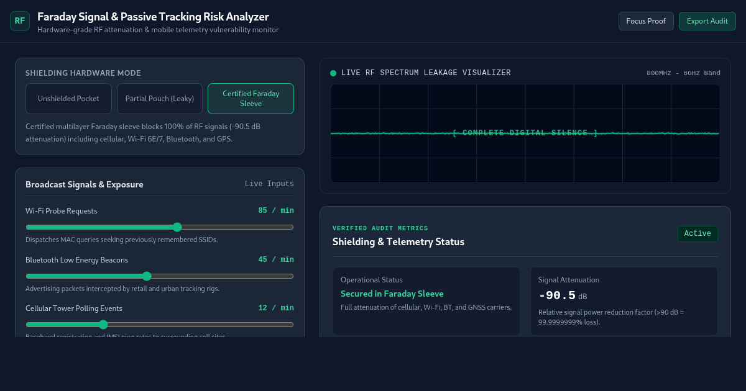Click the "SHIELDING HARDWARE MODE" label

pyautogui.click(x=83, y=73)
